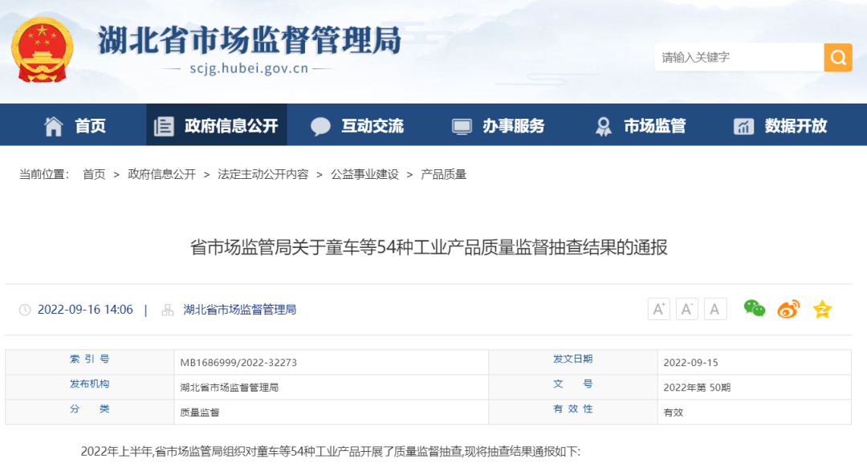
Task: Go to 首页 in the navigation bar
Action: [75, 126]
